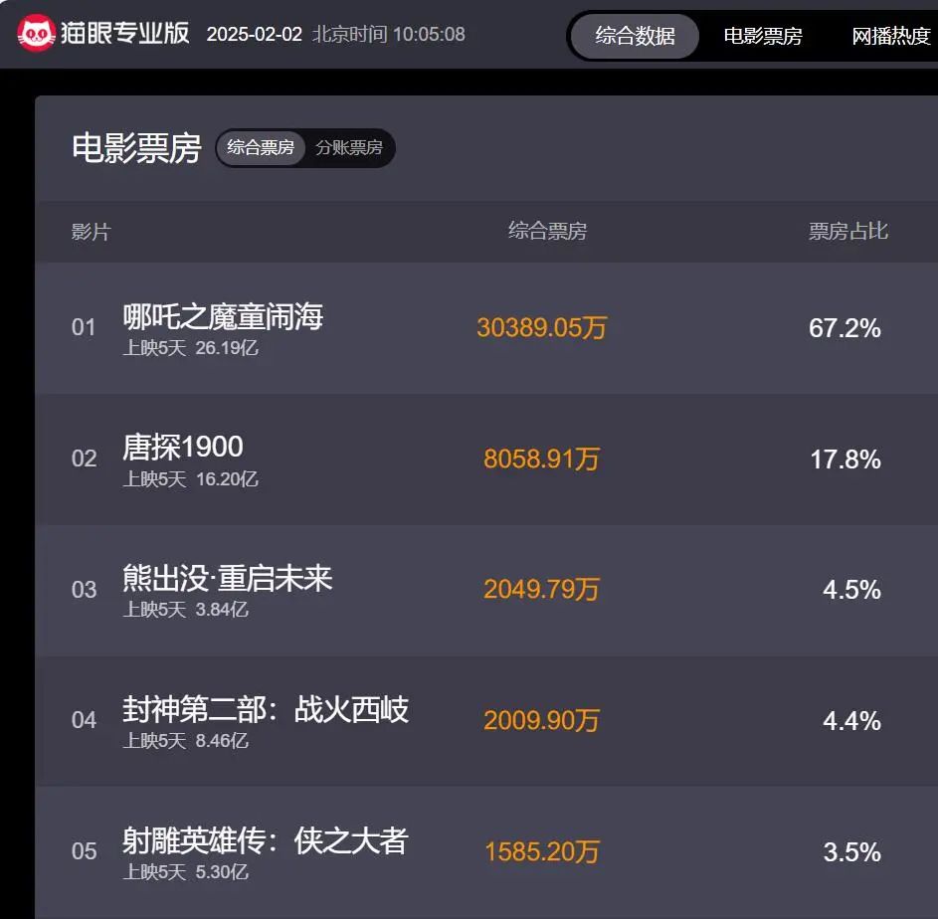This screenshot has height=919, width=938.
Task: Open movie 唐探1900
Action: click(183, 447)
